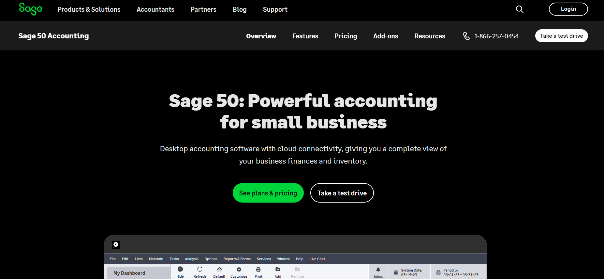Click the Desktop accounting software description
This screenshot has width=604, height=279.
click(x=303, y=155)
